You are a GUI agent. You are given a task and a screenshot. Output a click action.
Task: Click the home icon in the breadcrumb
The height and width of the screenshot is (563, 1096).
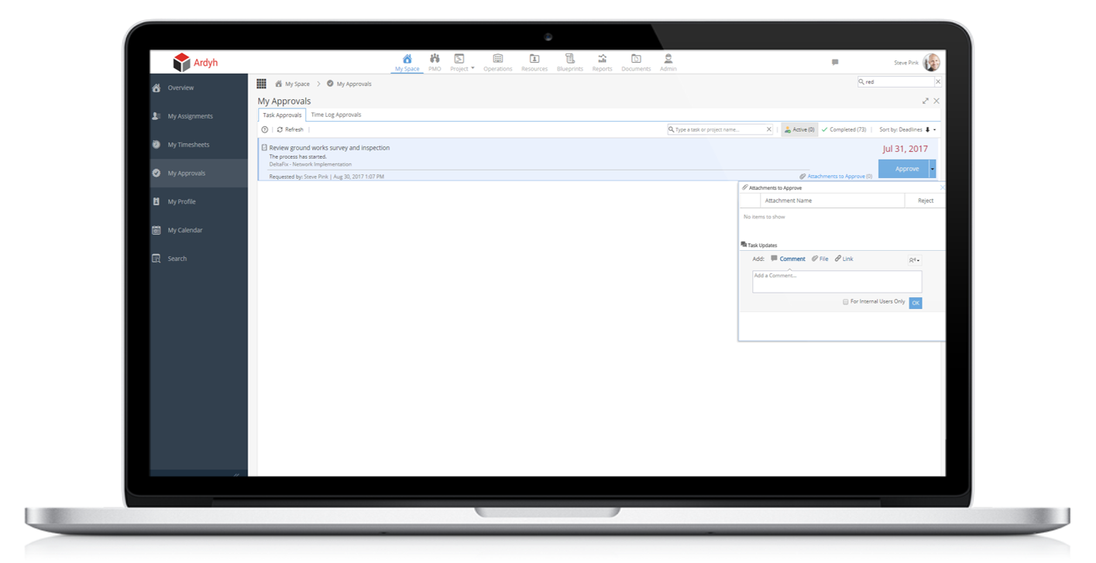point(279,84)
